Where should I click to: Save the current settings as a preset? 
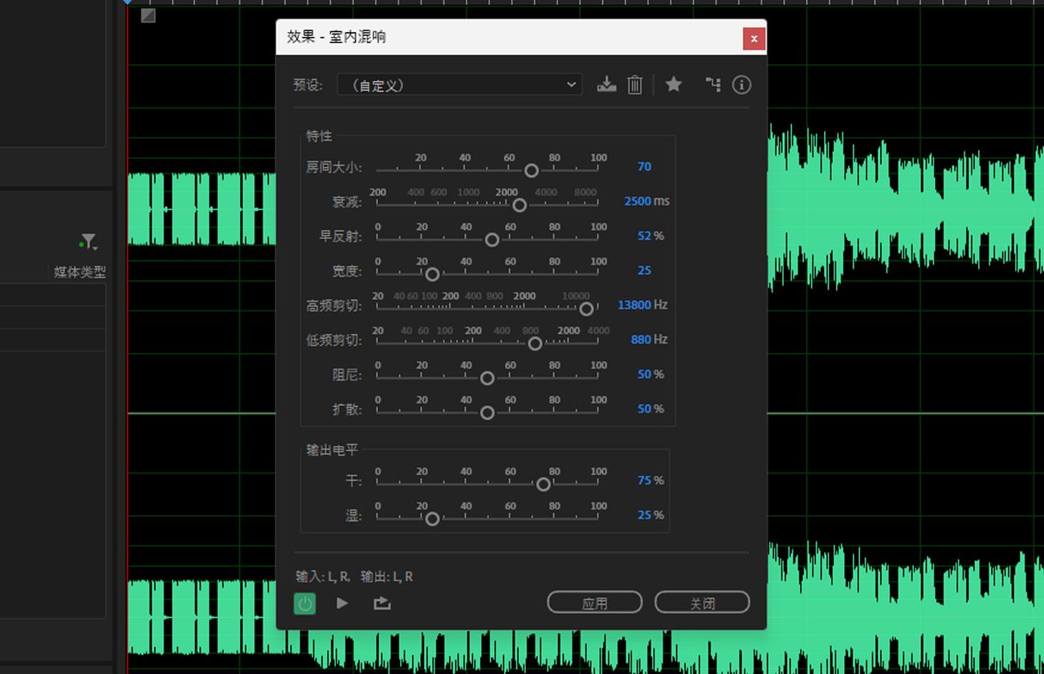pos(606,84)
